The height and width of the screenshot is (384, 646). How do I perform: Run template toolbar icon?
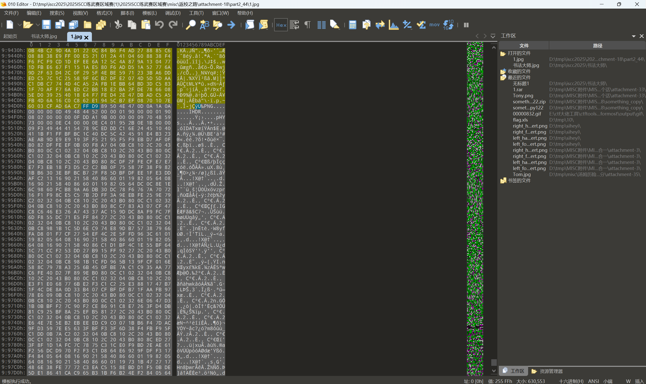(x=263, y=25)
